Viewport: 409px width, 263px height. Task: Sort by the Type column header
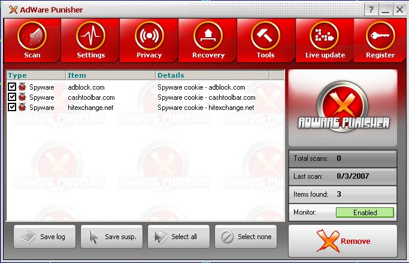point(36,75)
